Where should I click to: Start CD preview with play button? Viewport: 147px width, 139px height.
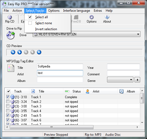point(20,52)
